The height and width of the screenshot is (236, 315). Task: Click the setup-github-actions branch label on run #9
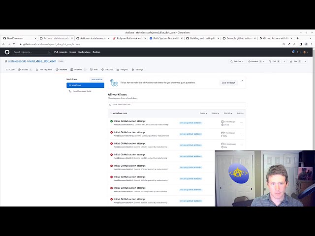coord(190,145)
